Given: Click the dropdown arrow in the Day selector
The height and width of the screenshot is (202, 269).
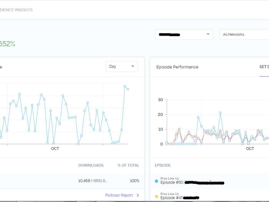Looking at the screenshot, I should point(133,66).
